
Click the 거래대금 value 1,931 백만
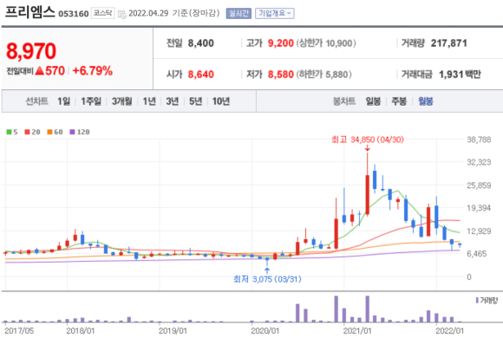tap(460, 75)
